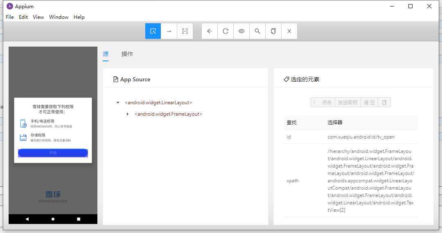Click the 选定的元素 panel header
Screen dimensions: 442x233
pyautogui.click(x=301, y=79)
